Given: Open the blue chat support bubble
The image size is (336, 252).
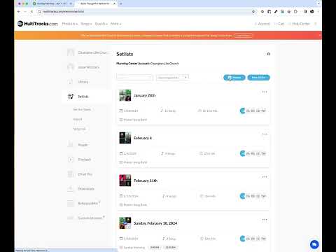Looking at the screenshot, I should point(314,244).
